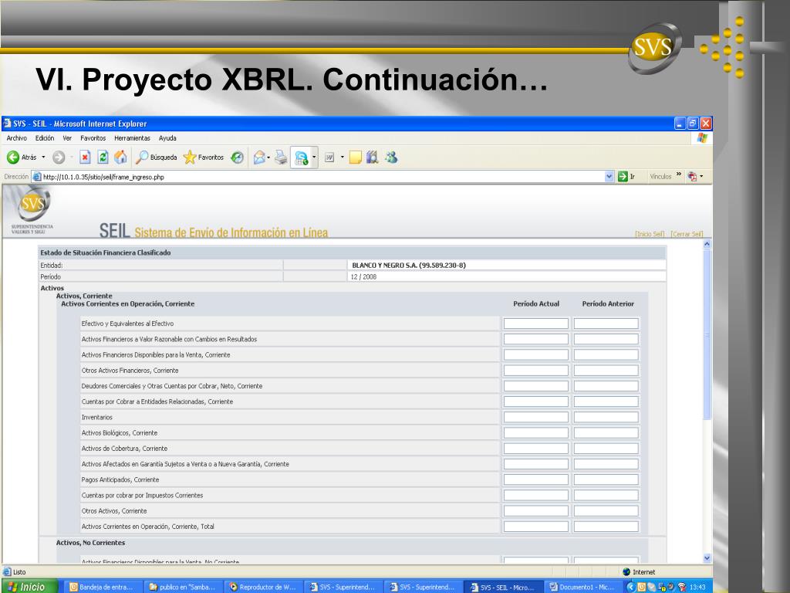Screen dimensions: 790x593
Task: Click Período Actual field for Activos Biológicos, Corriente
Action: pyautogui.click(x=536, y=433)
